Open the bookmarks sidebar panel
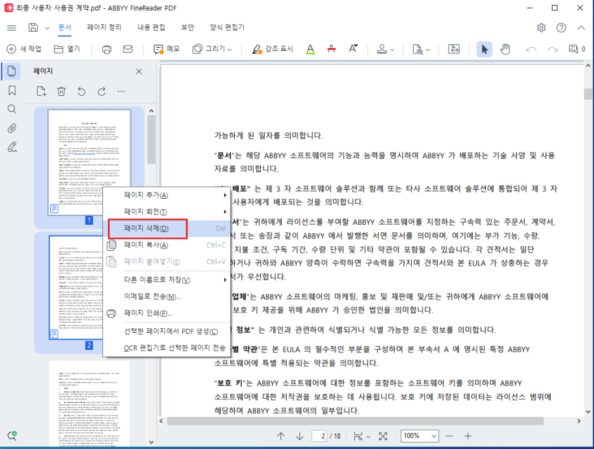The image size is (594, 449). point(12,90)
